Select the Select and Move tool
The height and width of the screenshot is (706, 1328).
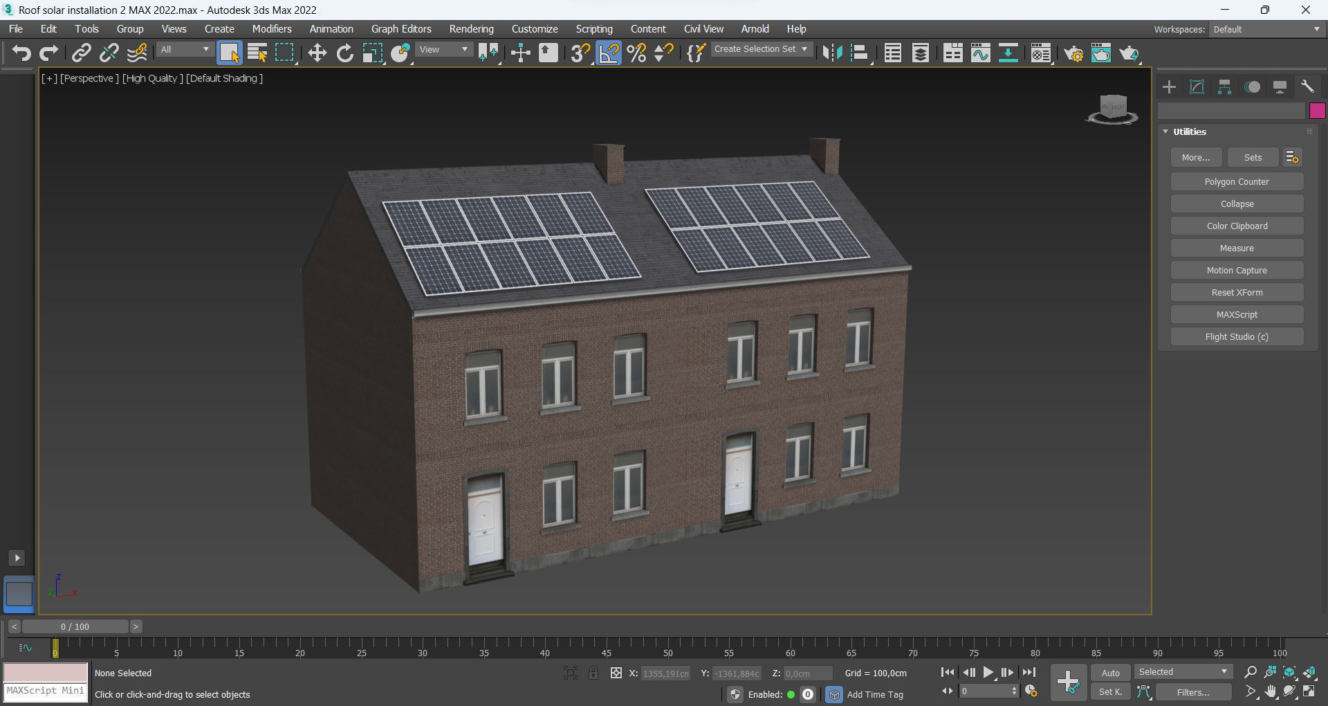317,53
